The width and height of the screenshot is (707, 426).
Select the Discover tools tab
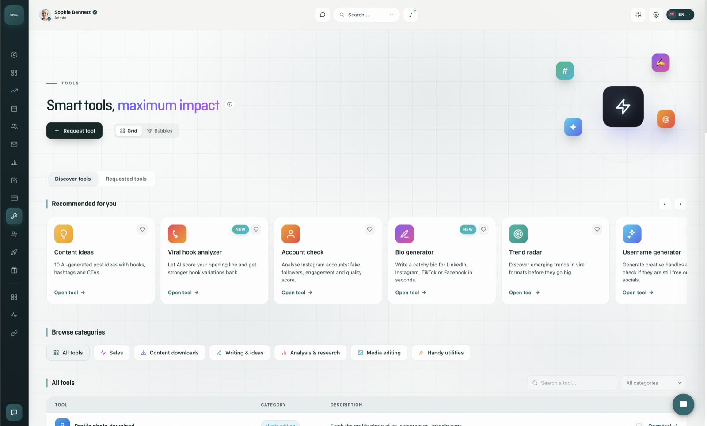pyautogui.click(x=73, y=179)
